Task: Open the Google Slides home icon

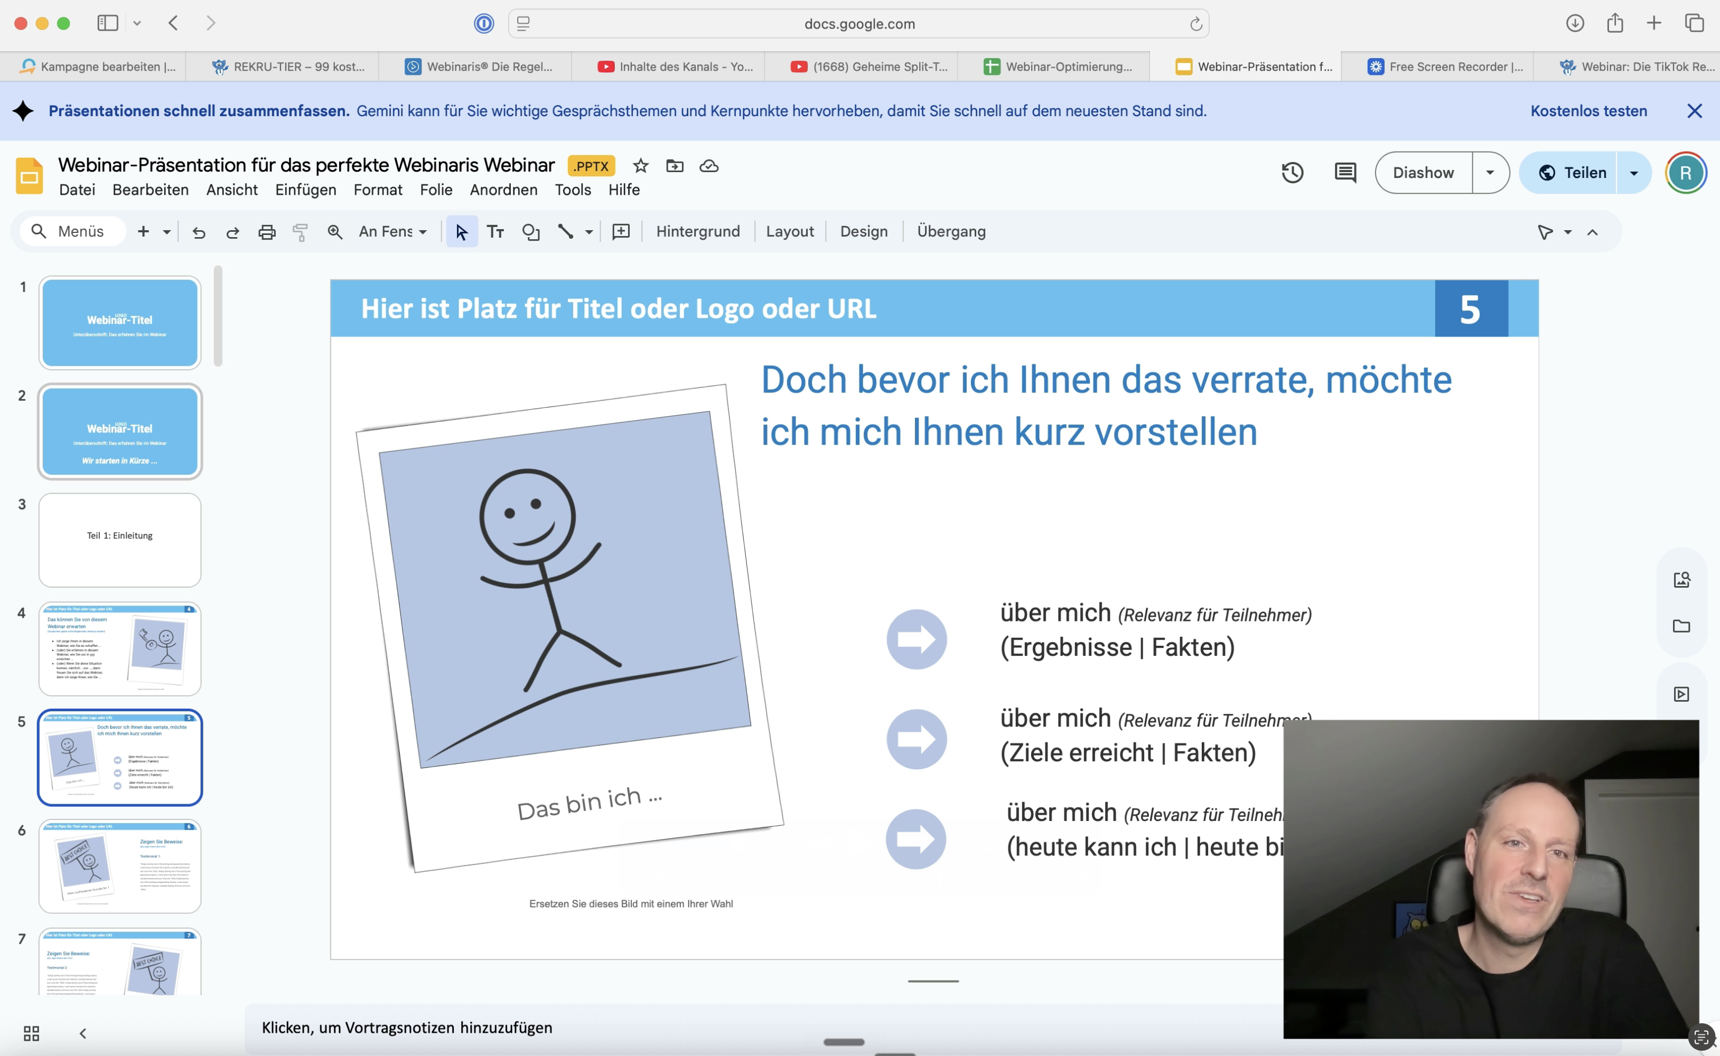Action: pos(30,176)
